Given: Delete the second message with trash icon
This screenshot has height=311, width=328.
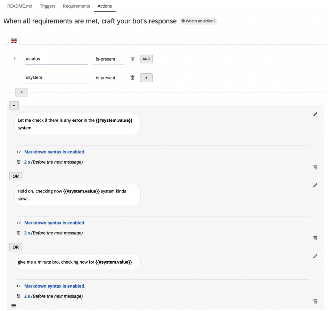Looking at the screenshot, I should pos(315,238).
